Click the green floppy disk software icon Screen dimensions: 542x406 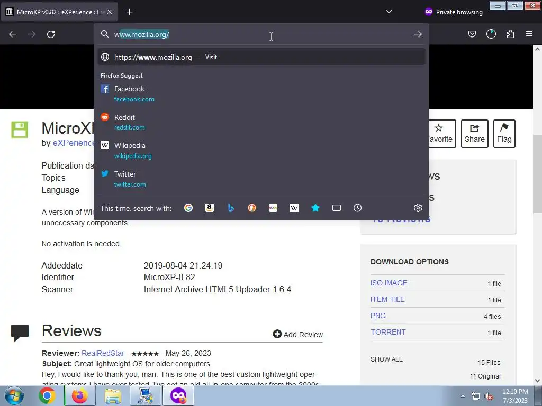click(20, 130)
